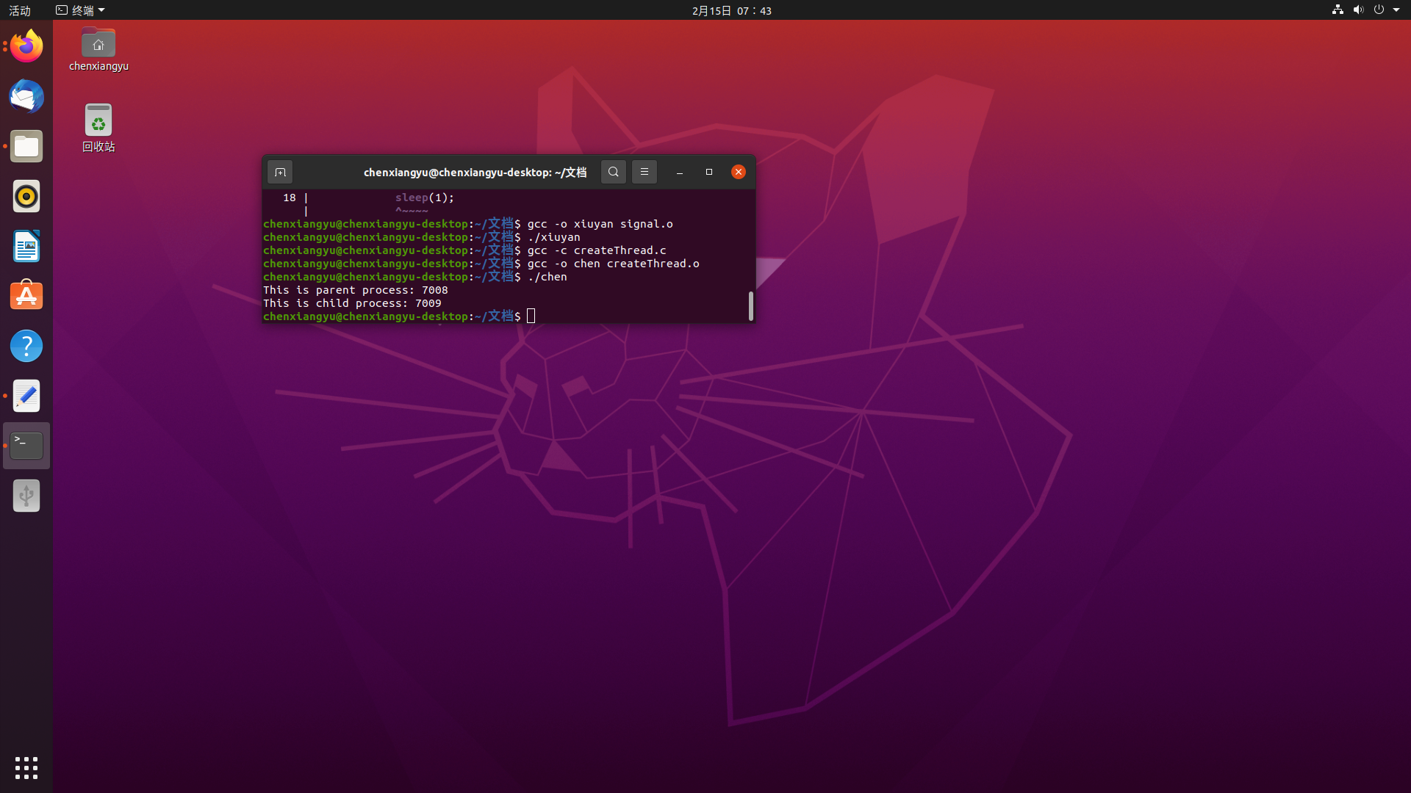The width and height of the screenshot is (1411, 793).
Task: Open the 活动 activities overview
Action: (20, 10)
